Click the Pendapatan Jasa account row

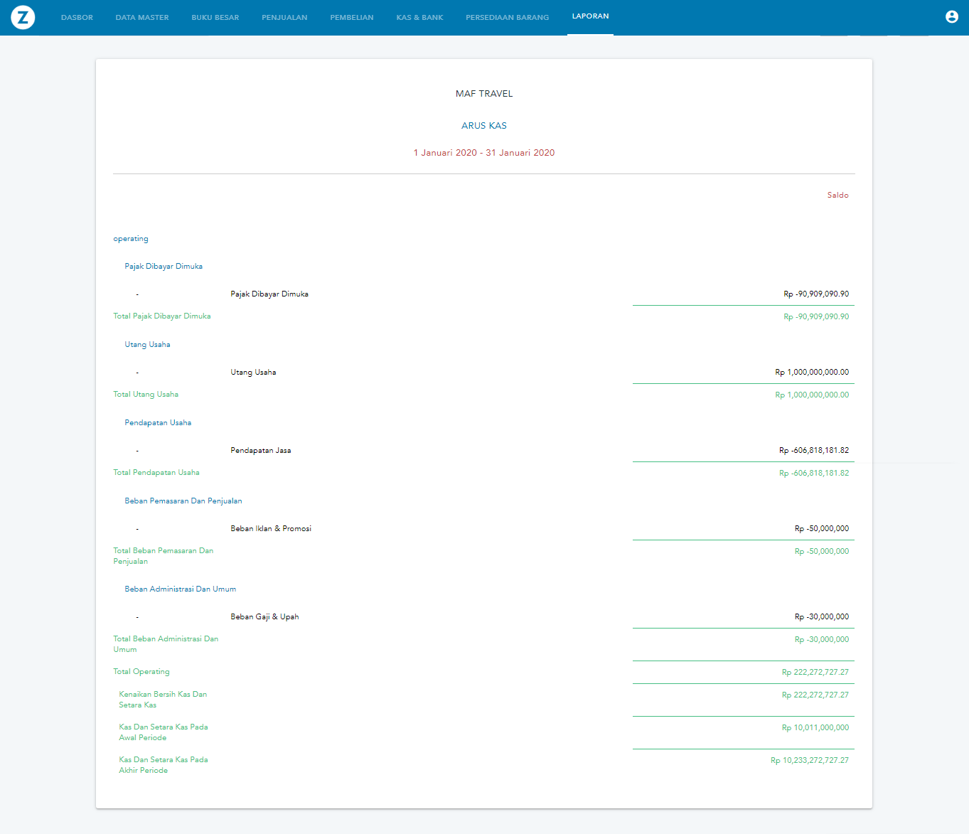click(x=261, y=451)
